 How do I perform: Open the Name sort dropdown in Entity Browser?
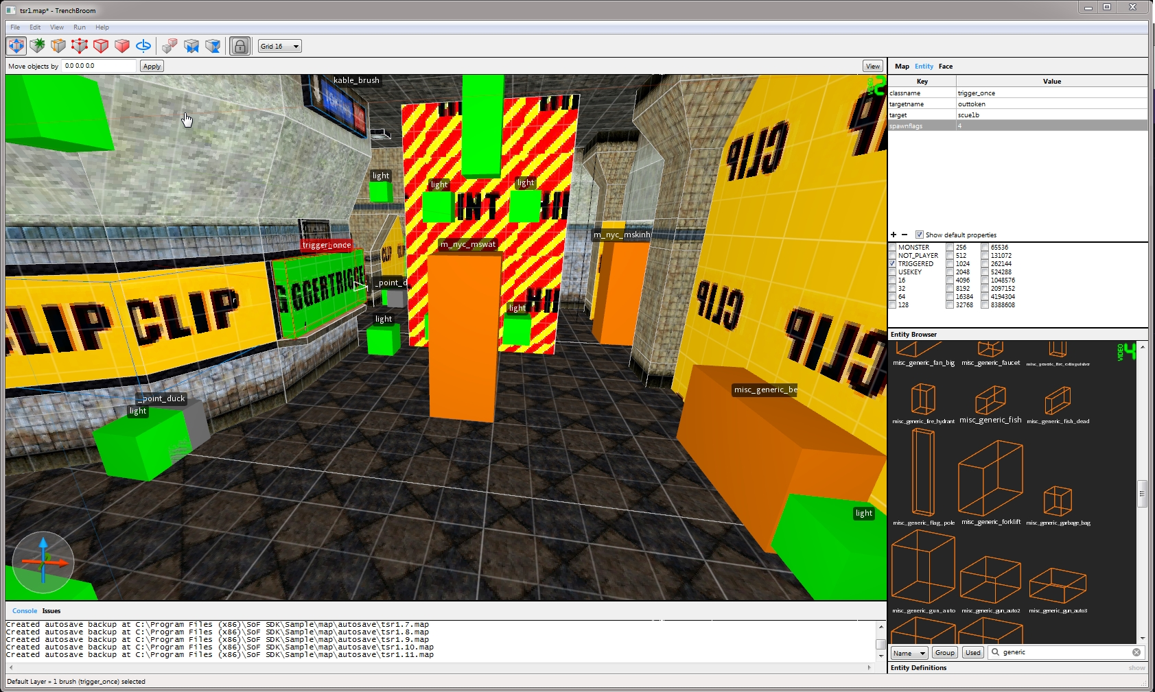tap(909, 652)
